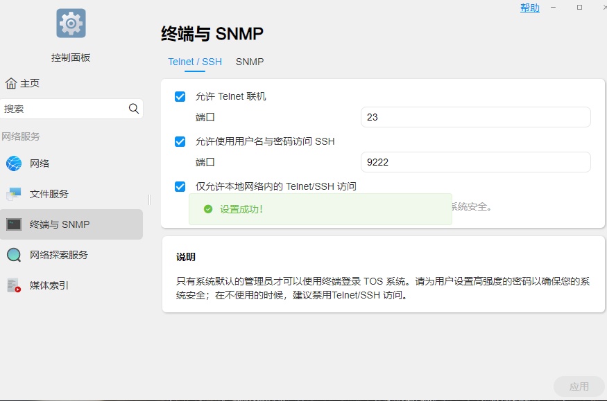607x401 pixels.
Task: Open the home icon in the sidebar
Action: (x=11, y=83)
